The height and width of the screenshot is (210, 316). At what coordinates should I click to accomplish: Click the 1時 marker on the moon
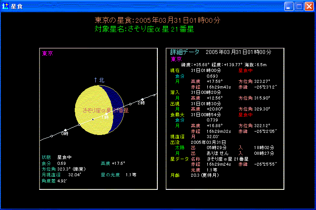[105, 116]
